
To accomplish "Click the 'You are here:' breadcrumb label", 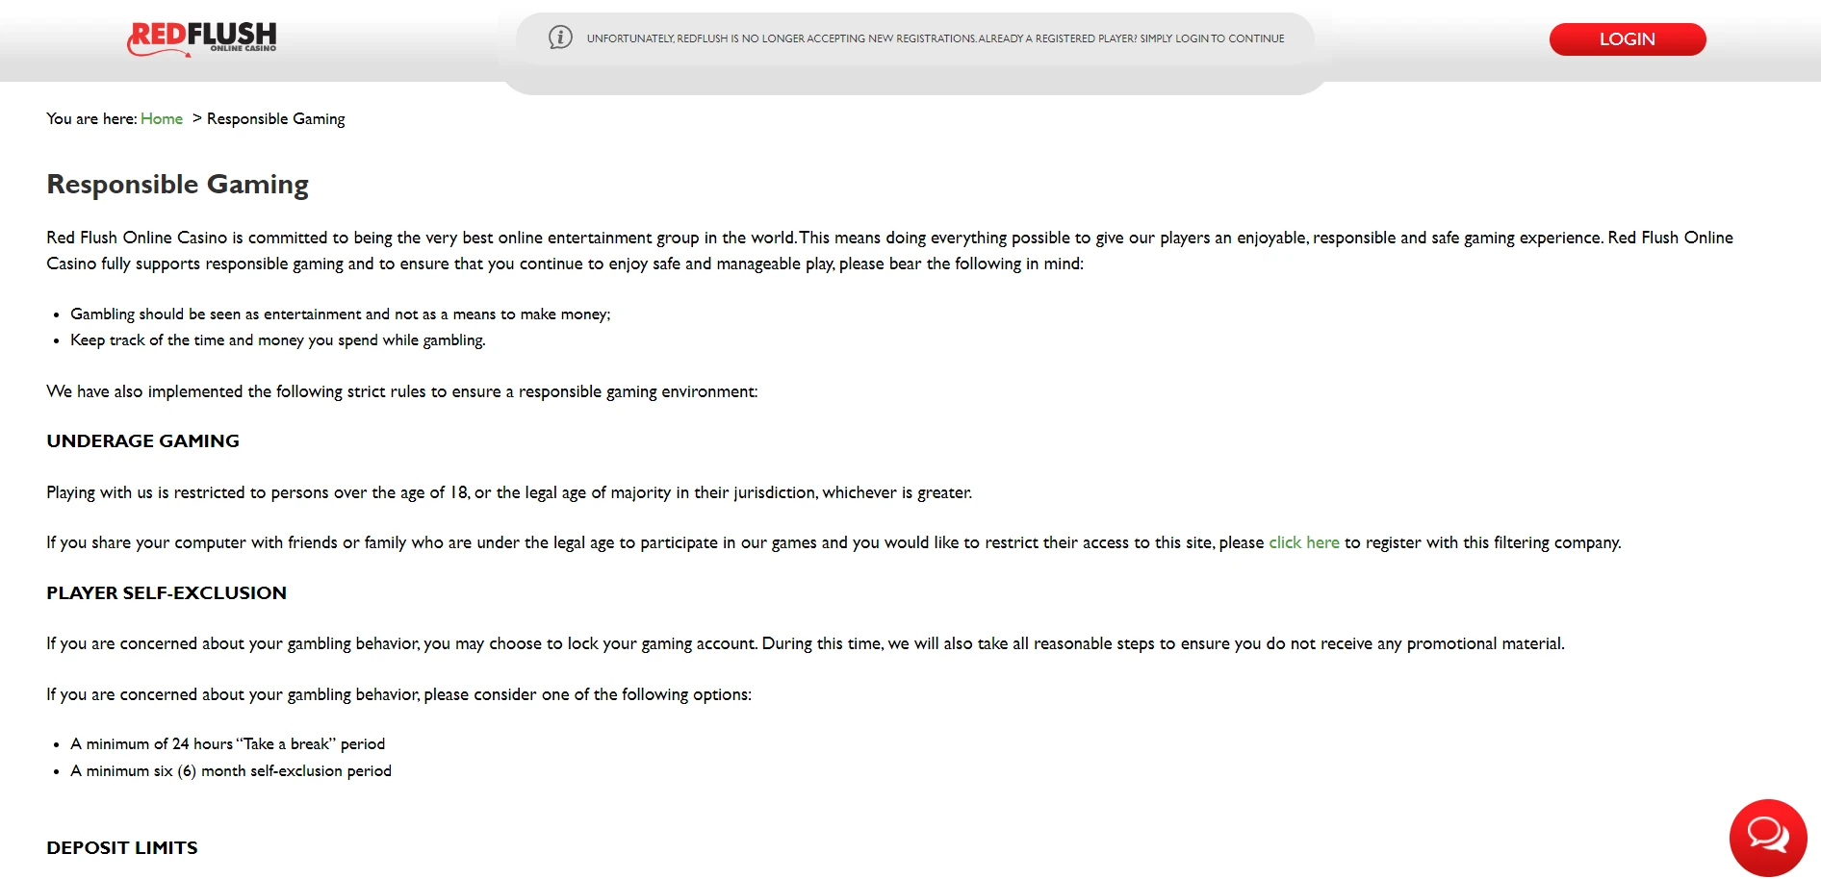I will point(91,118).
